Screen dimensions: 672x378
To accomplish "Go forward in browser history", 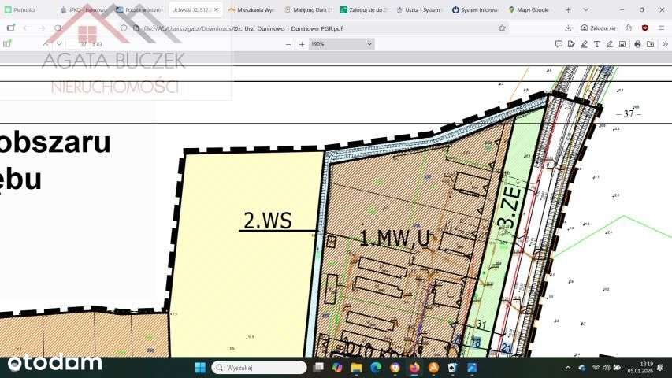I will pyautogui.click(x=42, y=28).
